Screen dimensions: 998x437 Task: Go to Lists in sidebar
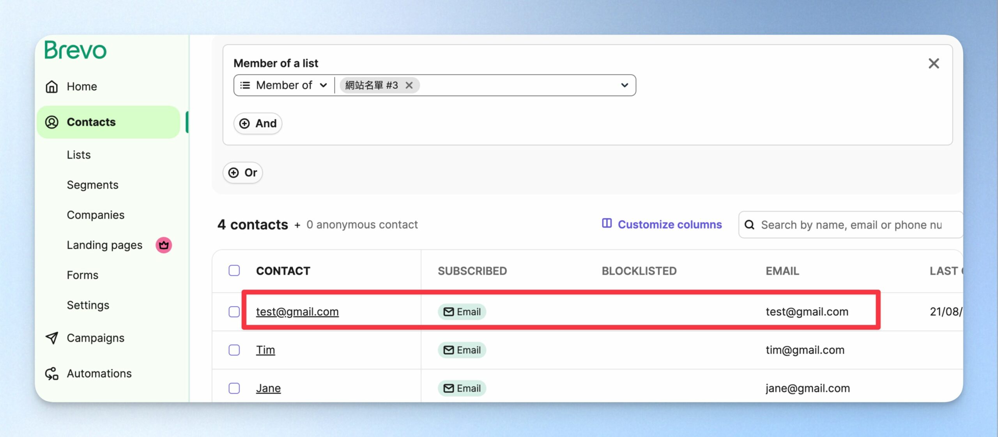coord(79,155)
